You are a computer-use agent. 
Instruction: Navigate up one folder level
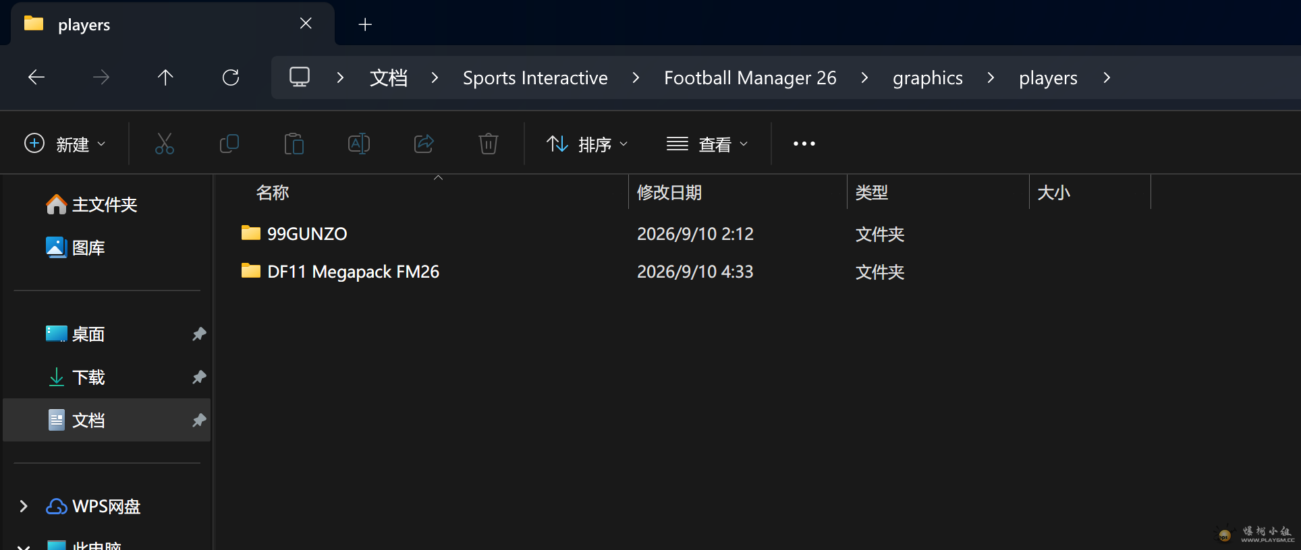tap(165, 78)
